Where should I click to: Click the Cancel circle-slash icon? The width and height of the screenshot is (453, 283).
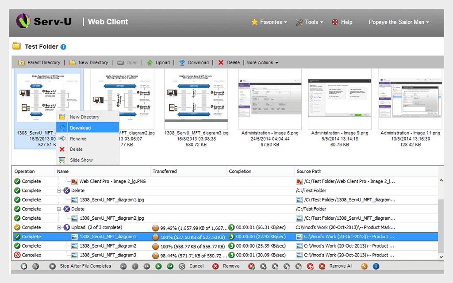182,266
